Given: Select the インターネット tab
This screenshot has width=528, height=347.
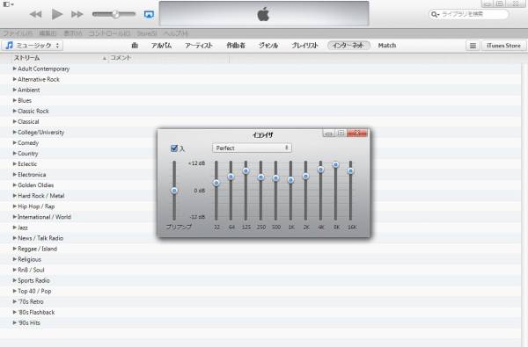Looking at the screenshot, I should pos(348,46).
